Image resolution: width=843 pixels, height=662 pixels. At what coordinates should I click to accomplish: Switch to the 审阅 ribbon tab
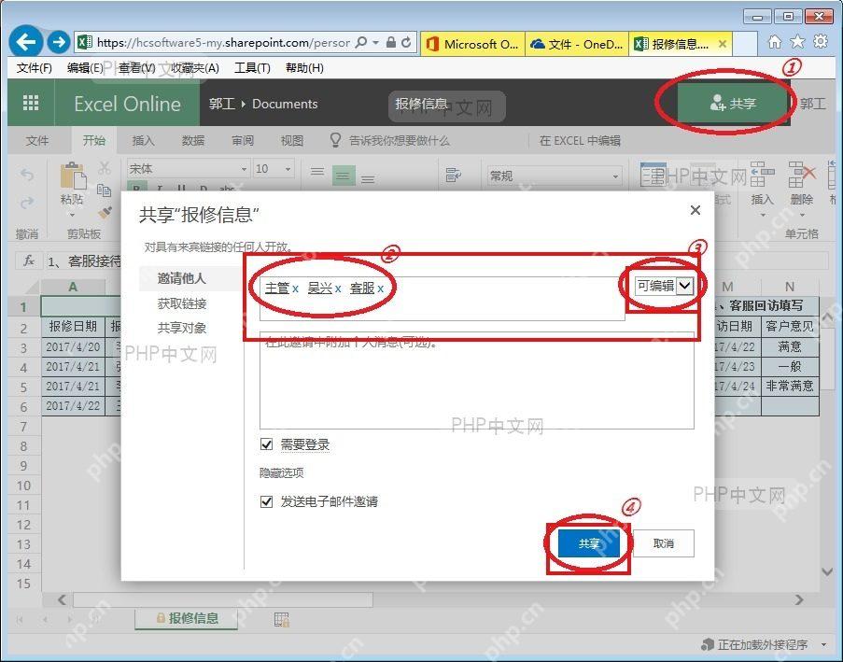(243, 140)
